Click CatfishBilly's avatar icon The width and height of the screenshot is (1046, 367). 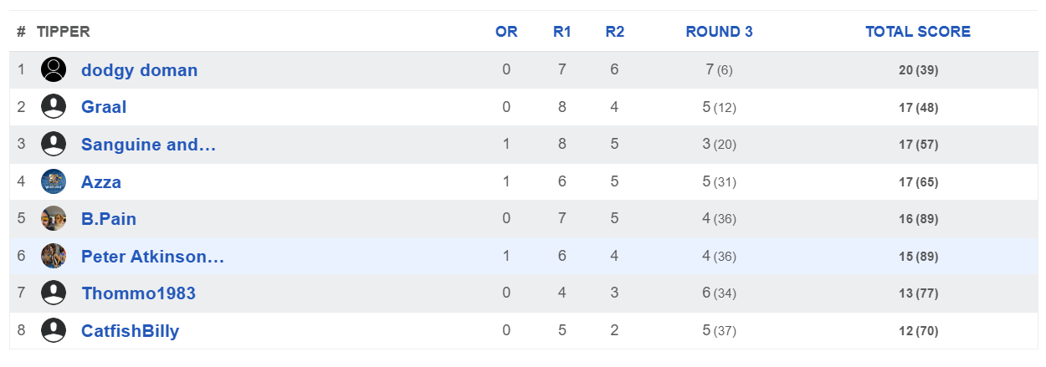pos(54,330)
